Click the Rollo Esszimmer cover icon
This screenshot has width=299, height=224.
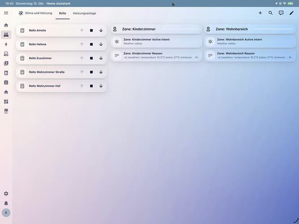pyautogui.click(x=22, y=58)
